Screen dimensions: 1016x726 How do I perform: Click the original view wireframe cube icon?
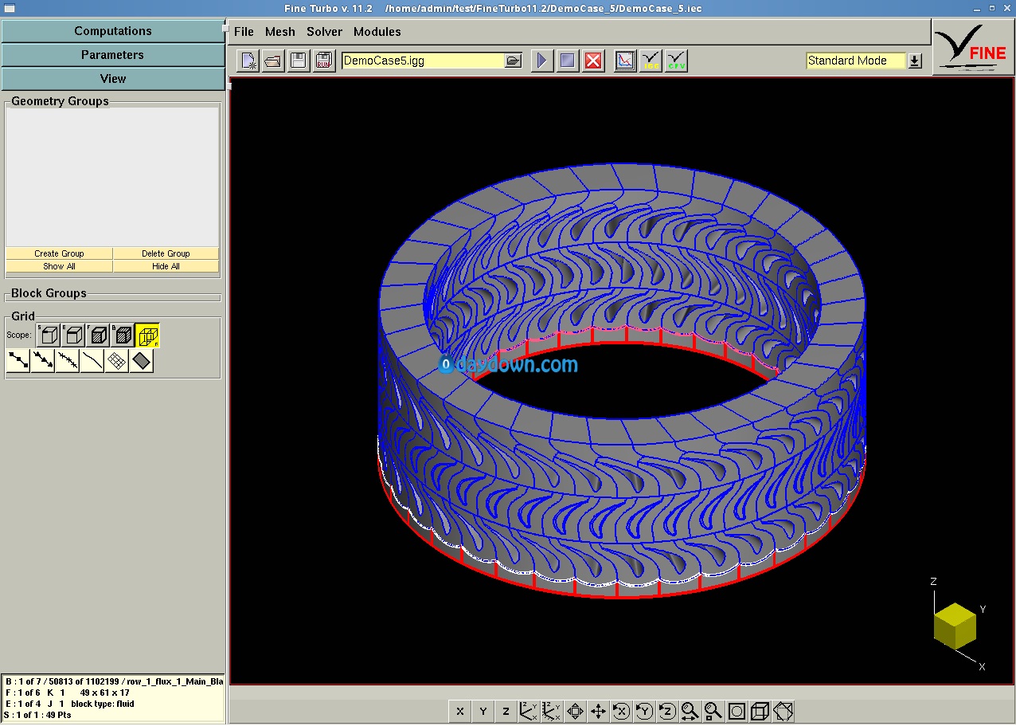point(760,712)
